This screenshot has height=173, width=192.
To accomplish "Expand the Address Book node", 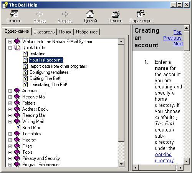I will pyautogui.click(x=10, y=109).
